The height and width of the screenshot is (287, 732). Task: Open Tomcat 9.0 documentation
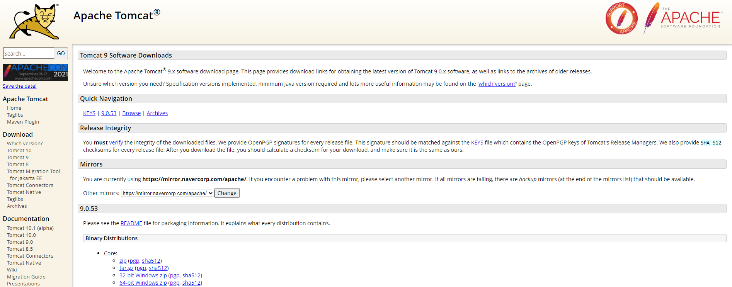click(20, 242)
